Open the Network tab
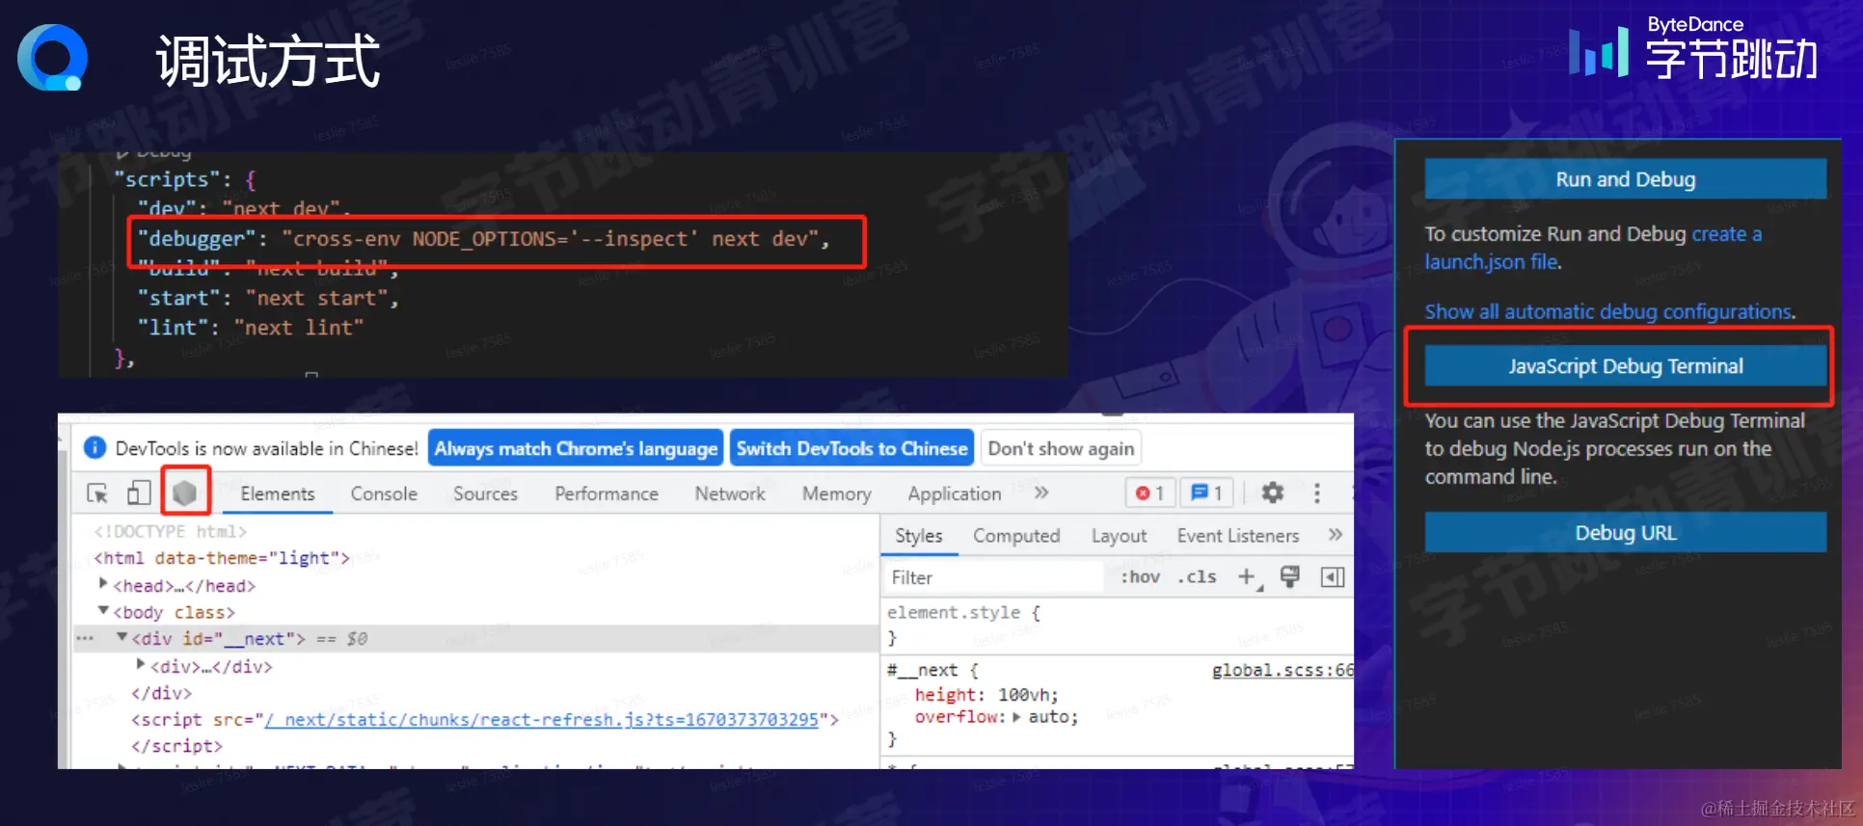The width and height of the screenshot is (1863, 826). pyautogui.click(x=730, y=493)
